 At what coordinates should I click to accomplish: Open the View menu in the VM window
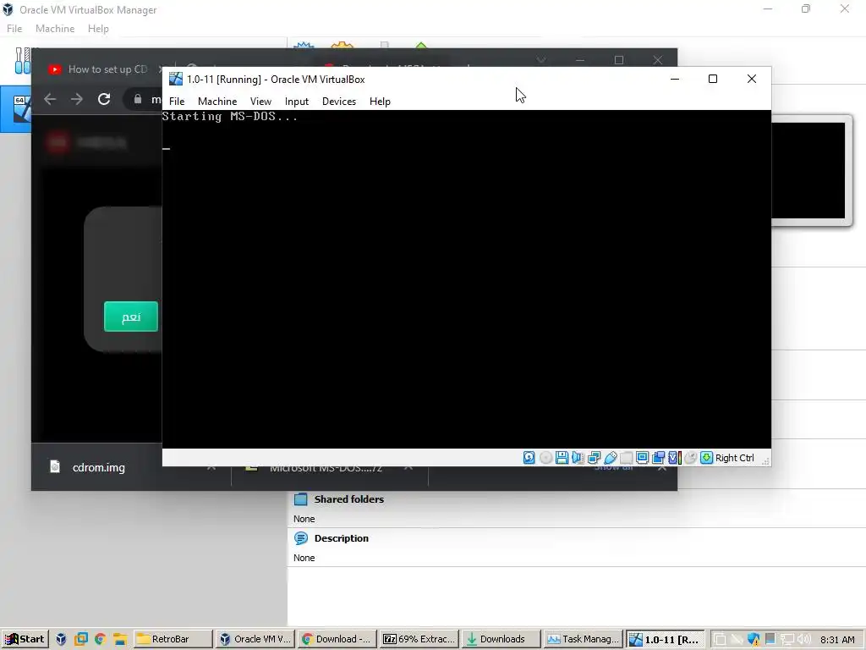pos(260,102)
